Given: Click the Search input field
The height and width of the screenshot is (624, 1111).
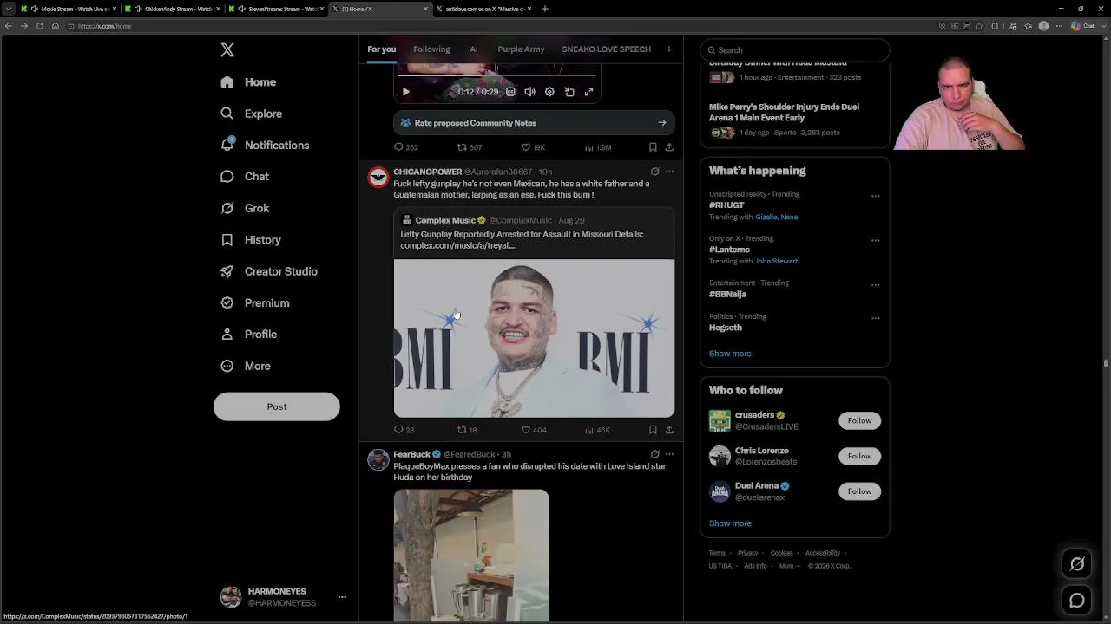Looking at the screenshot, I should point(795,50).
